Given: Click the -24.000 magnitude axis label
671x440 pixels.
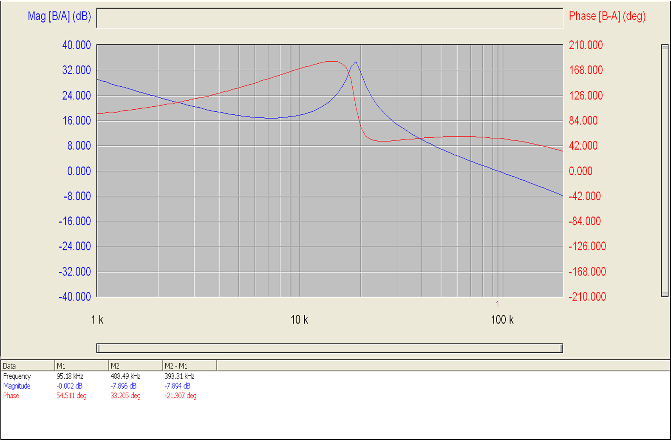Looking at the screenshot, I should tap(75, 246).
